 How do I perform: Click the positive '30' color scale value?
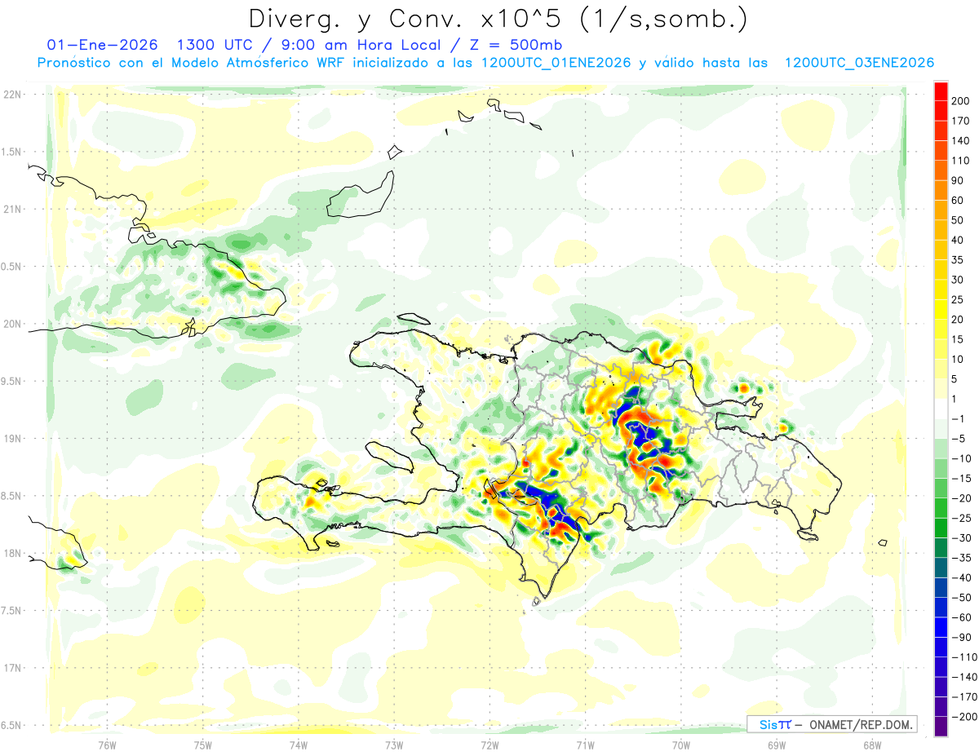pos(958,280)
